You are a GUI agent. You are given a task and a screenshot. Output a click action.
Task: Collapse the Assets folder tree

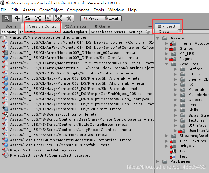point(158,39)
